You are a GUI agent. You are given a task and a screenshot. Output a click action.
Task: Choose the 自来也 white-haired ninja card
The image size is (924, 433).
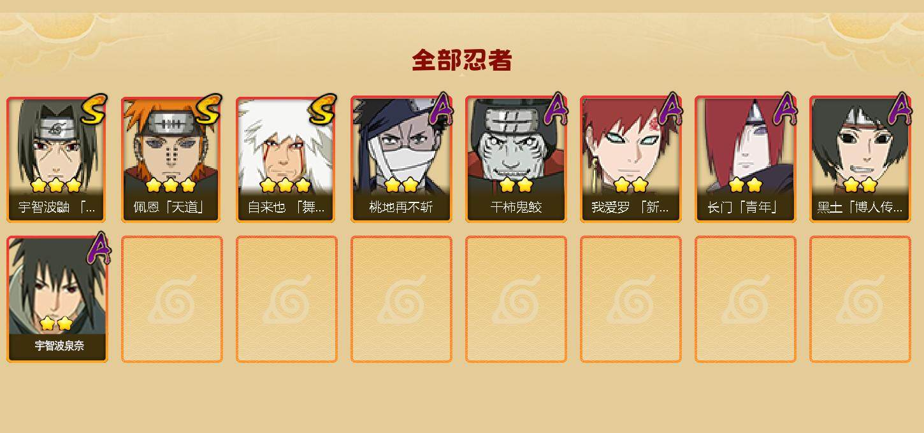tap(286, 159)
